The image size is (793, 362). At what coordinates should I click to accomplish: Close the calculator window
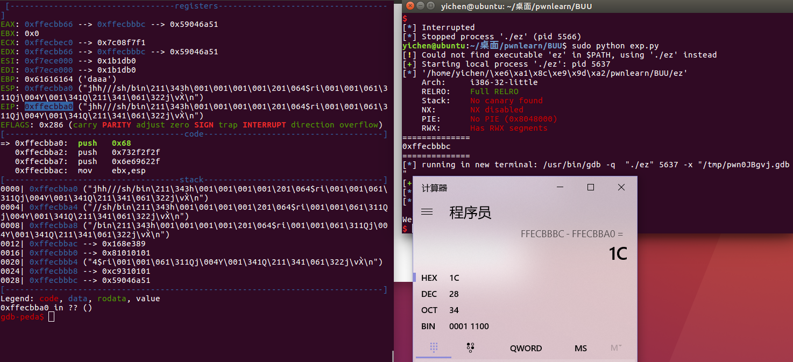tap(621, 187)
